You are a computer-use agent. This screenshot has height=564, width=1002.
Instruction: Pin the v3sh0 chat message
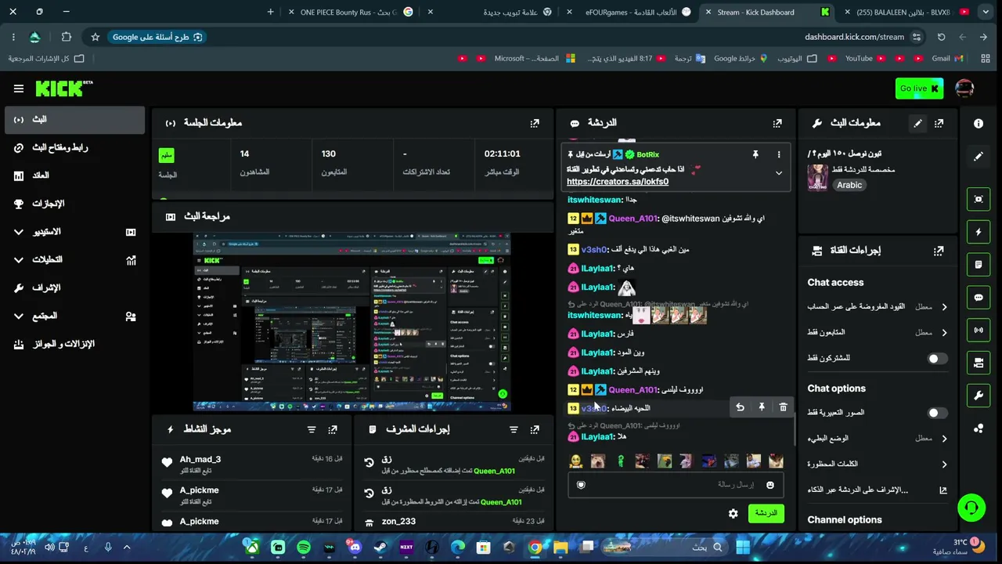[762, 407]
